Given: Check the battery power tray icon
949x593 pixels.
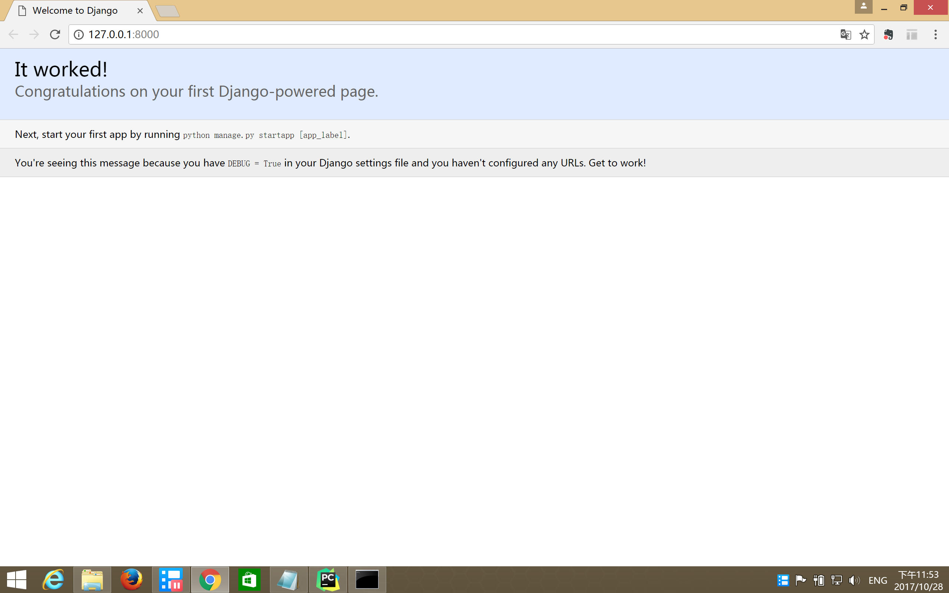Looking at the screenshot, I should pyautogui.click(x=819, y=580).
